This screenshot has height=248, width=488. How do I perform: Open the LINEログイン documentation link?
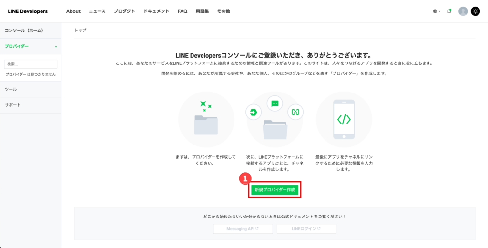click(306, 229)
